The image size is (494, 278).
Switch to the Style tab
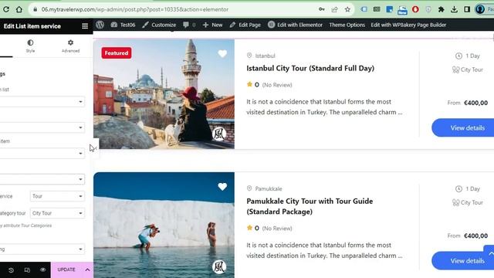30,46
